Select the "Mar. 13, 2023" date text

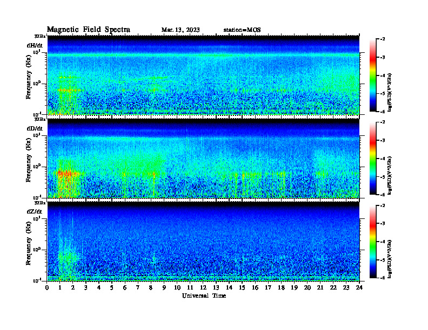click(180, 30)
